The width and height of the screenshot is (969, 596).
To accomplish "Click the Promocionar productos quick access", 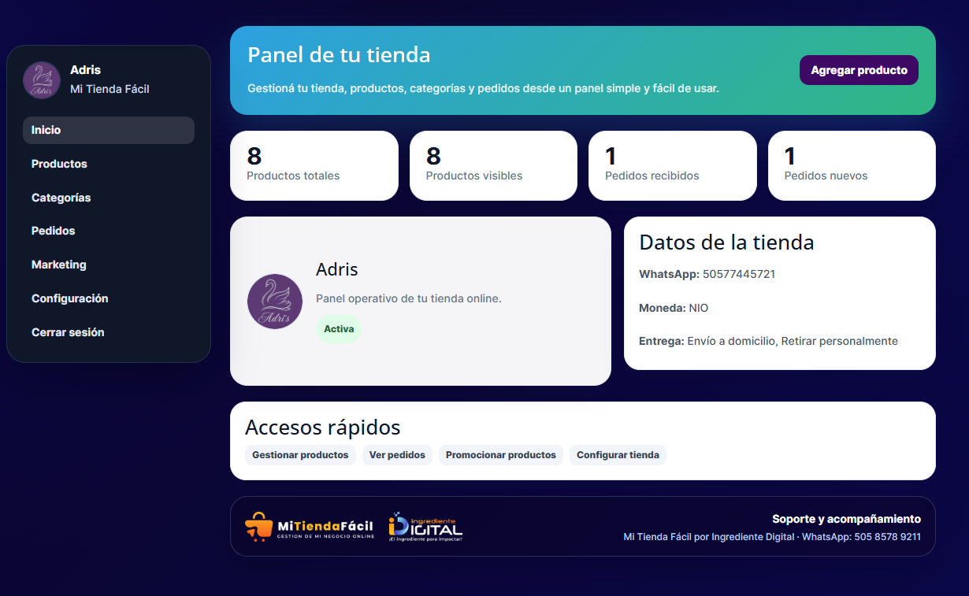I will coord(501,455).
